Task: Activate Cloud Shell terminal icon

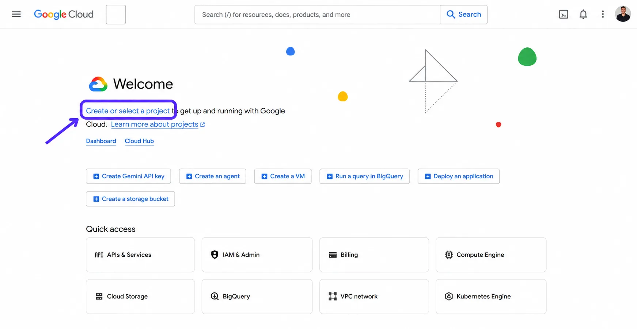Action: point(564,14)
